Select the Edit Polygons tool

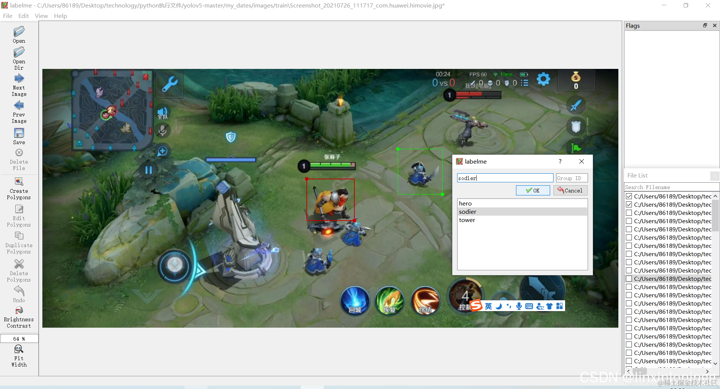click(x=19, y=216)
